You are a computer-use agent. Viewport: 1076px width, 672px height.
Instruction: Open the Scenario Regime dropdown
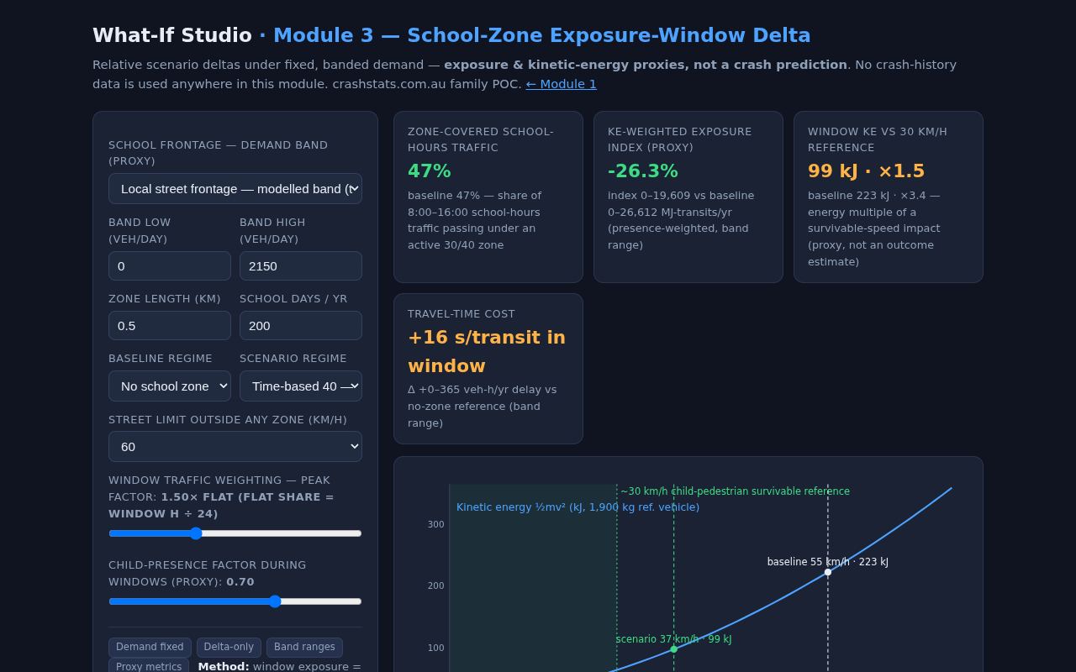point(301,386)
